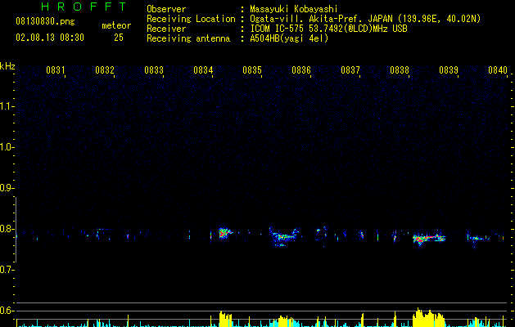
Task: Click the 0831 time marker
Action: 55,69
